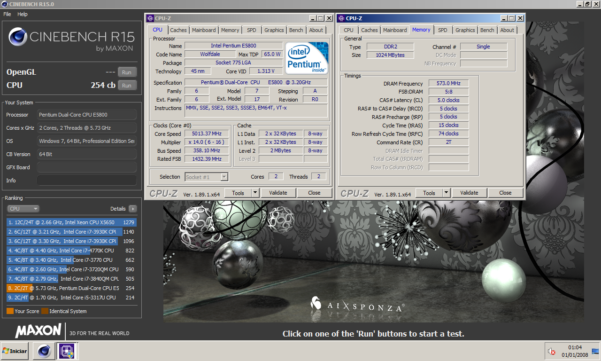Image resolution: width=601 pixels, height=361 pixels.
Task: Click the volume muted tray icon
Action: (x=552, y=351)
